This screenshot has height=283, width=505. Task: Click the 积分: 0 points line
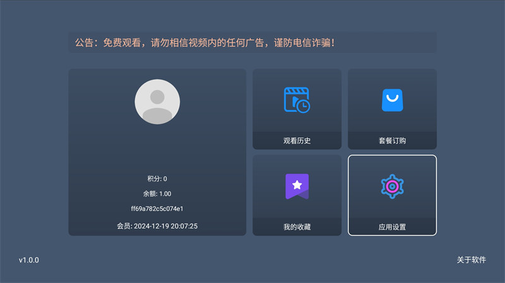tap(157, 179)
